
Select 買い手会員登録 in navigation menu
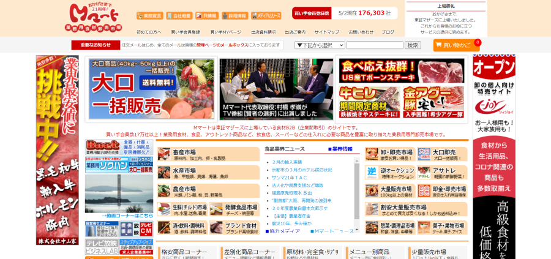(186, 32)
